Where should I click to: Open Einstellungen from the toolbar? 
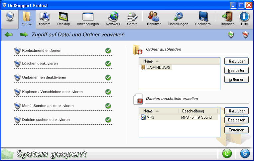tap(178, 19)
